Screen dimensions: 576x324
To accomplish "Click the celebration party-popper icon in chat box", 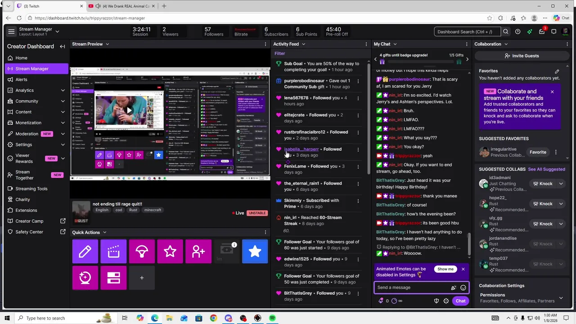I will coord(454,288).
